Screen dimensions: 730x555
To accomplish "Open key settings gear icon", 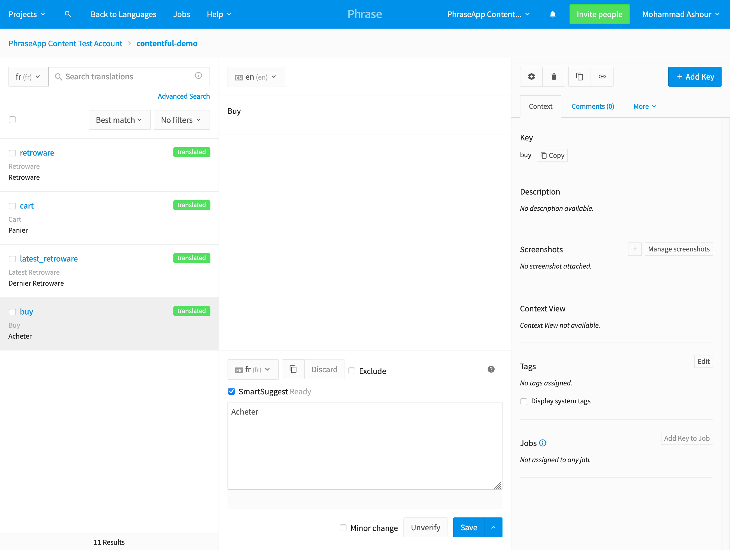I will (531, 77).
